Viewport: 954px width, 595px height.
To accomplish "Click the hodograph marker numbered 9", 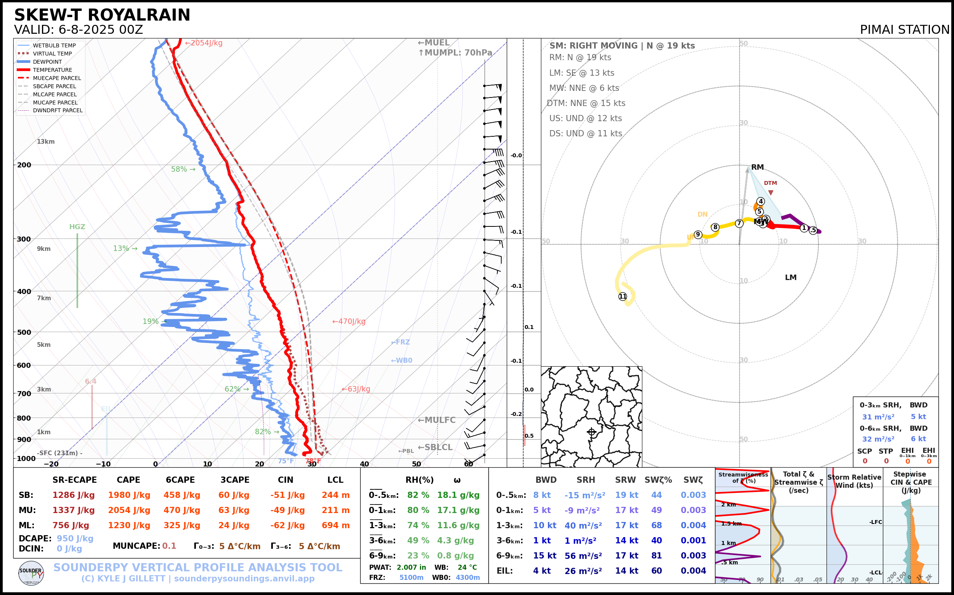I will click(x=698, y=235).
